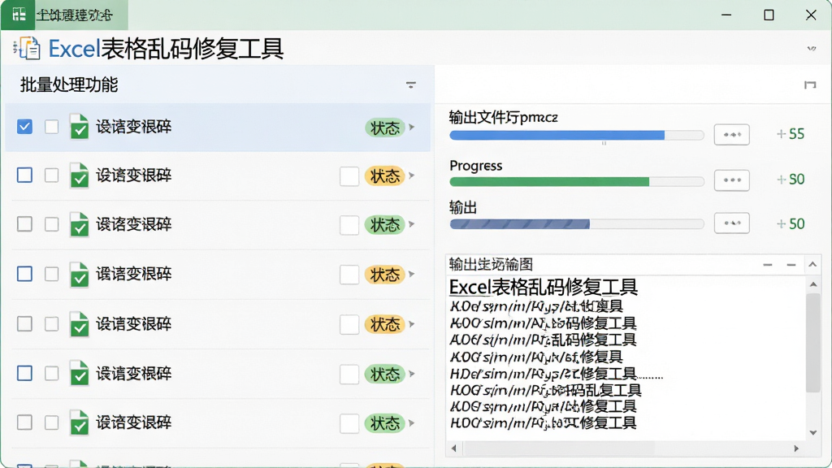This screenshot has width=832, height=468.
Task: Click the green file icon in fourth row
Action: (x=79, y=275)
